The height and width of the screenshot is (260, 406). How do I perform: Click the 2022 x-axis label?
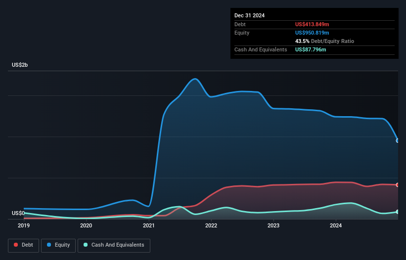(x=211, y=225)
